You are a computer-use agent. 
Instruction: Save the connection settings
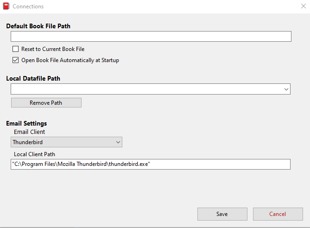pos(222,214)
